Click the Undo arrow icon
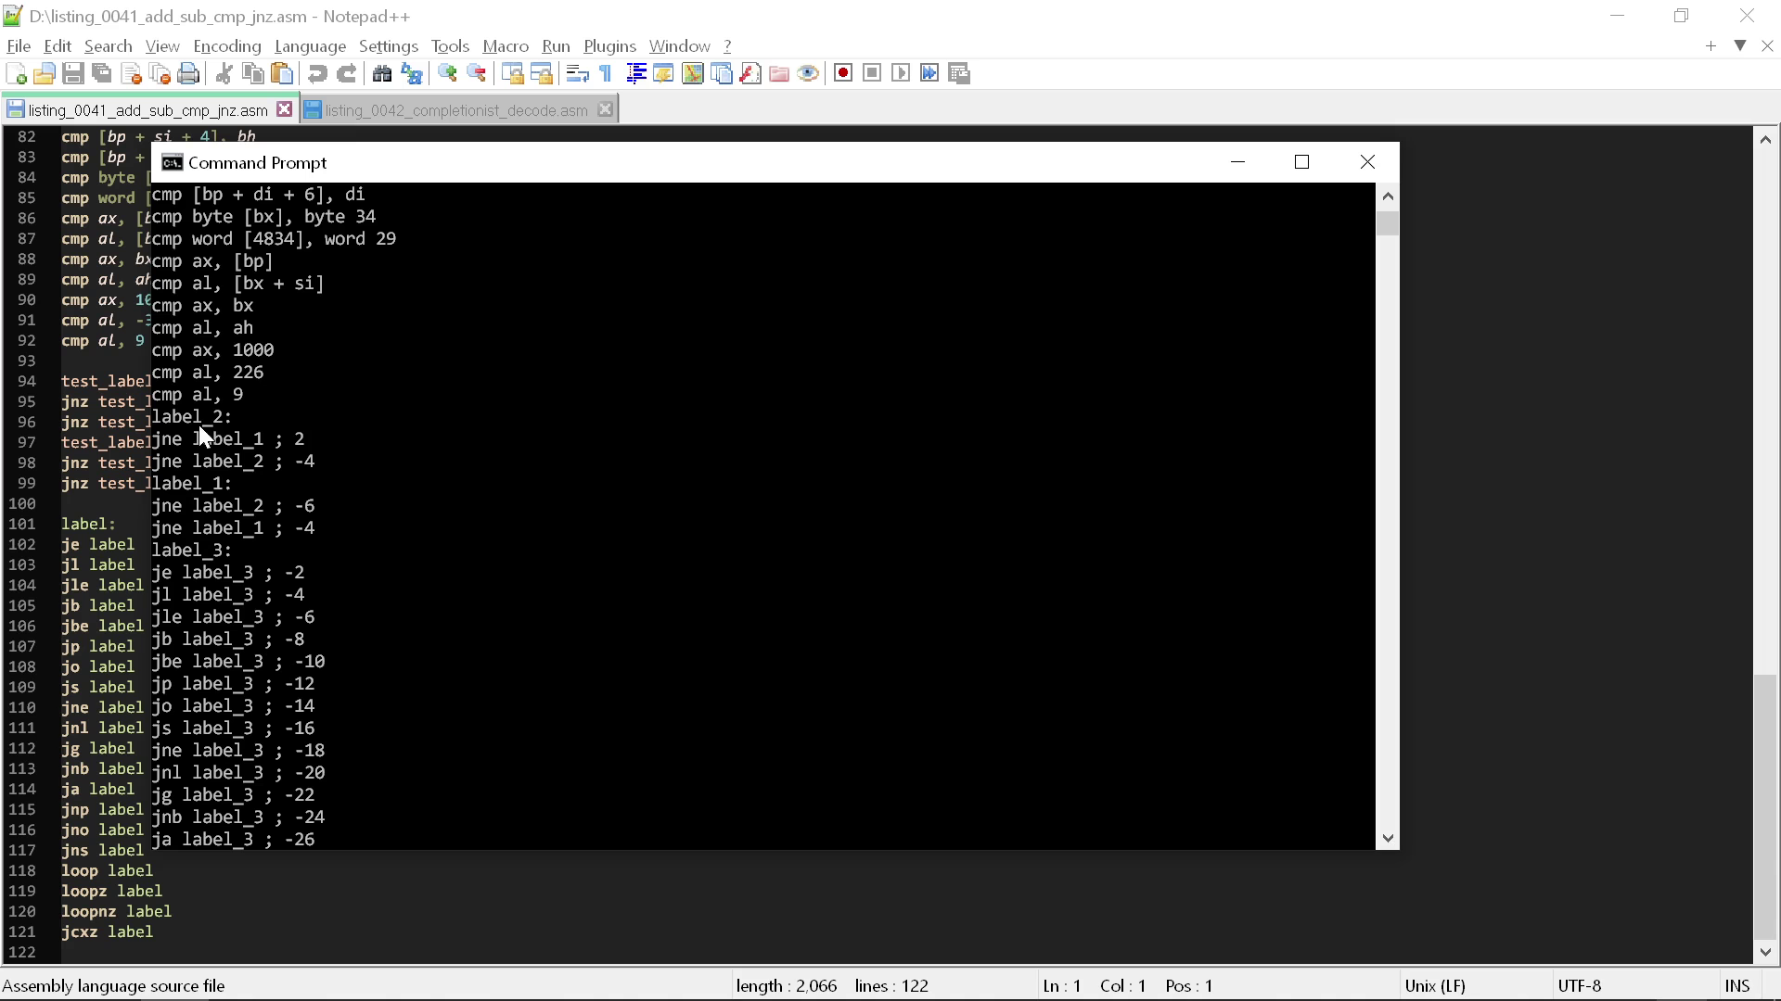The width and height of the screenshot is (1781, 1001). pos(317,73)
